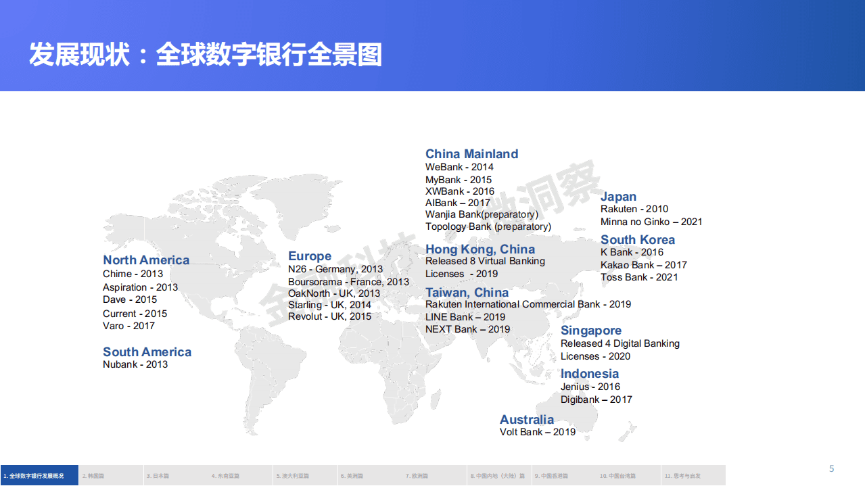Select the 欧洲篇 tab
Viewport: 865px width, 486px height.
tap(416, 475)
